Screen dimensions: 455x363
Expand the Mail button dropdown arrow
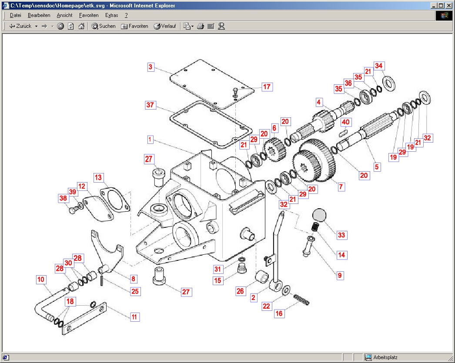192,26
